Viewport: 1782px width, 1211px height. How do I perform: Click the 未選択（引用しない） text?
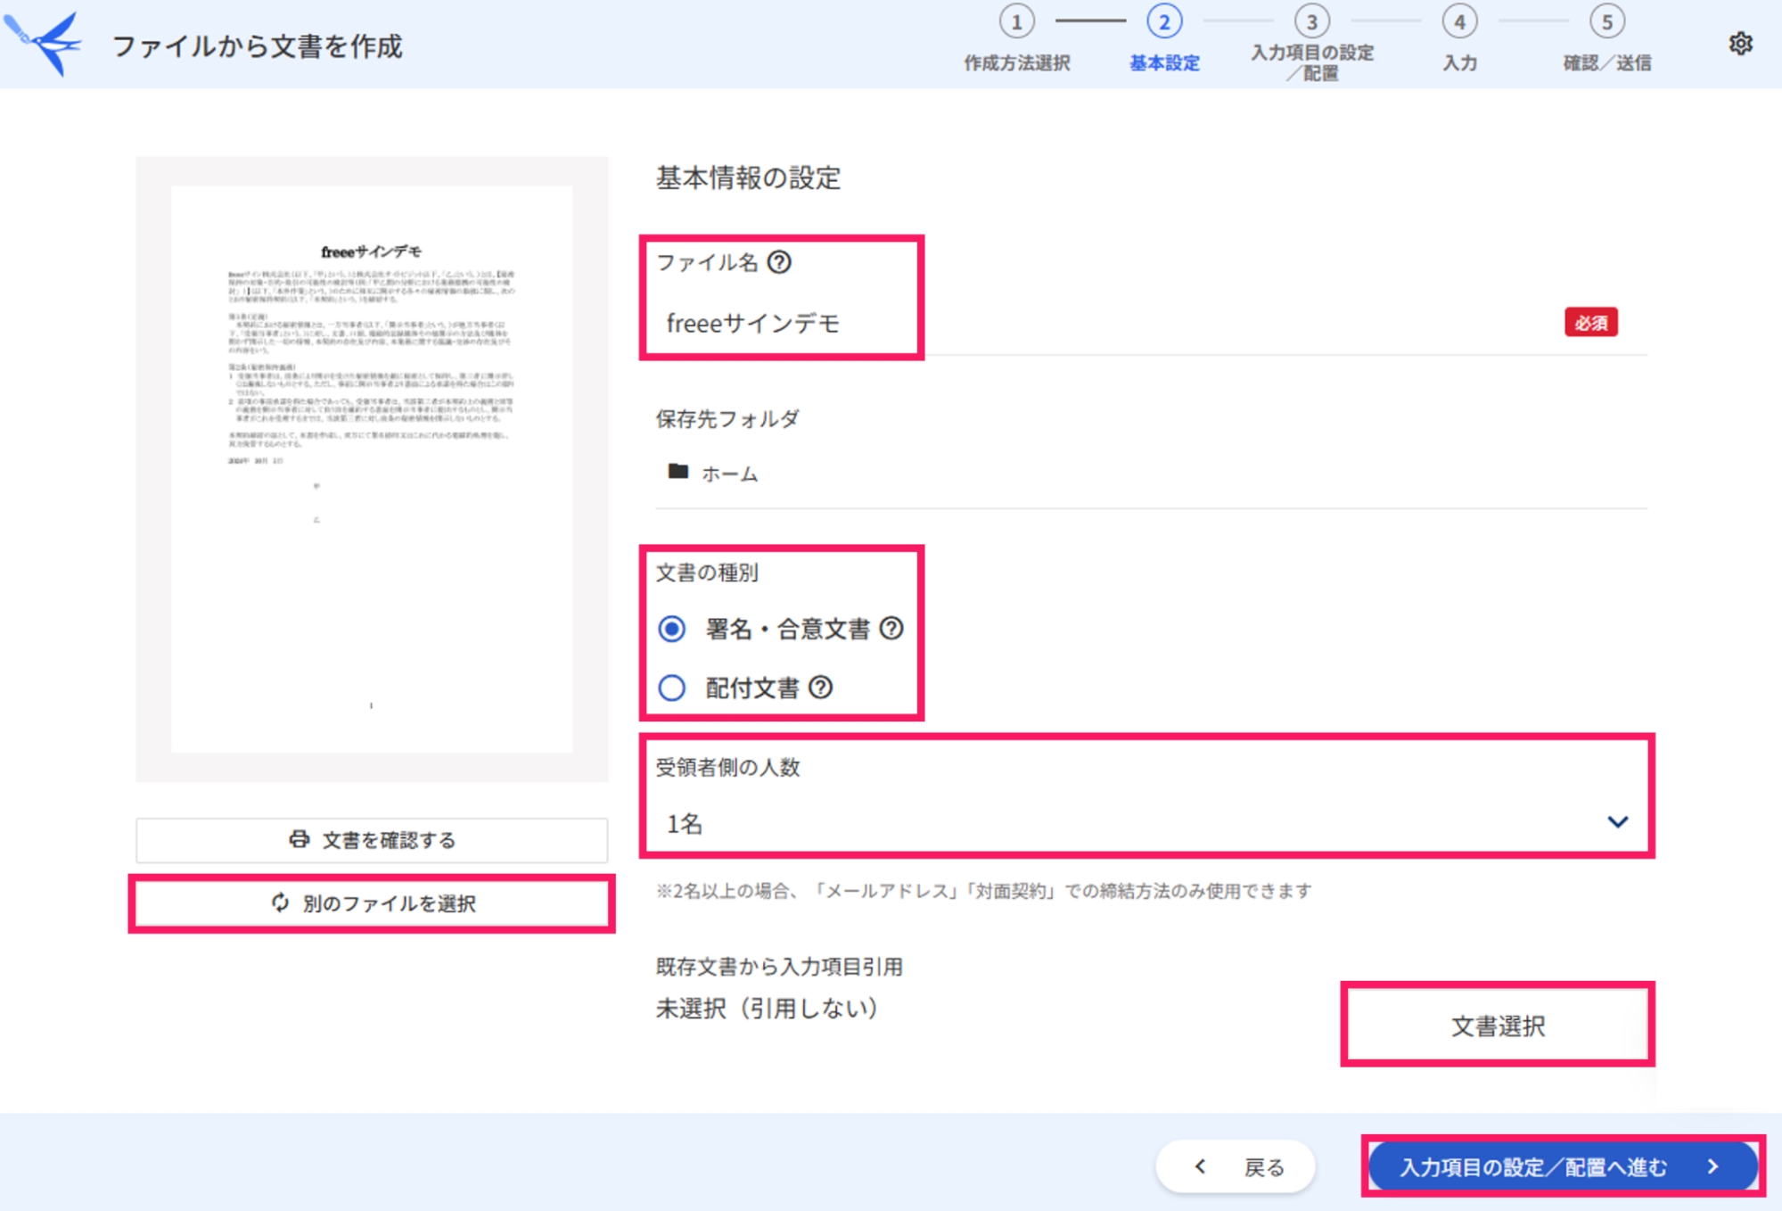pos(768,1009)
